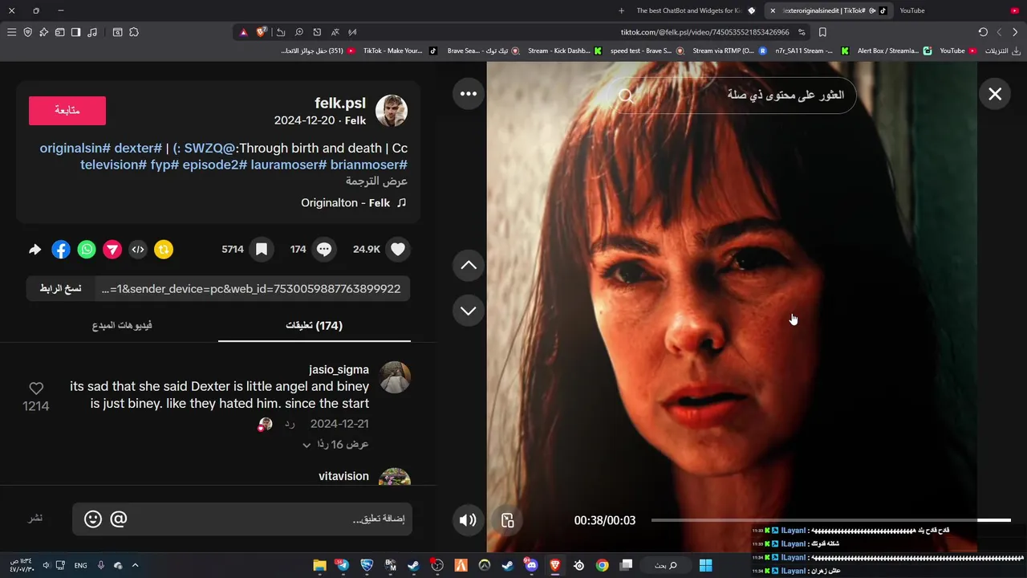Open the downloads (التنزيلات) button
Image resolution: width=1027 pixels, height=578 pixels.
click(1002, 51)
